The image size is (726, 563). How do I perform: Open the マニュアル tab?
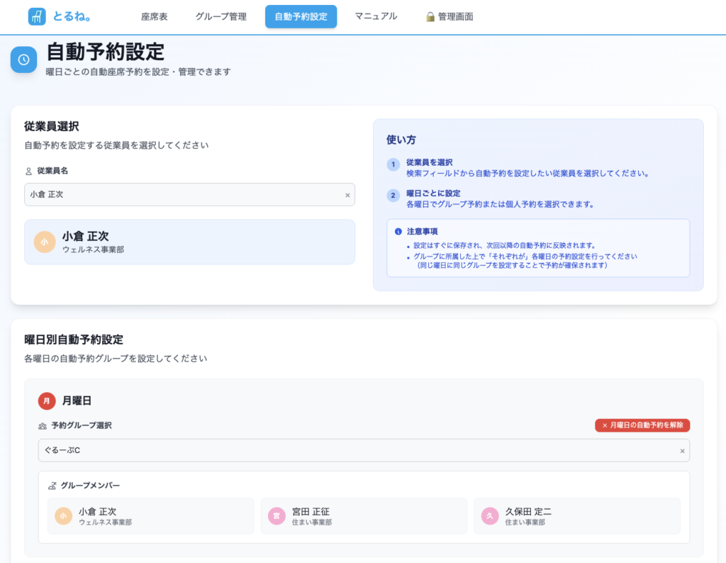coord(376,16)
